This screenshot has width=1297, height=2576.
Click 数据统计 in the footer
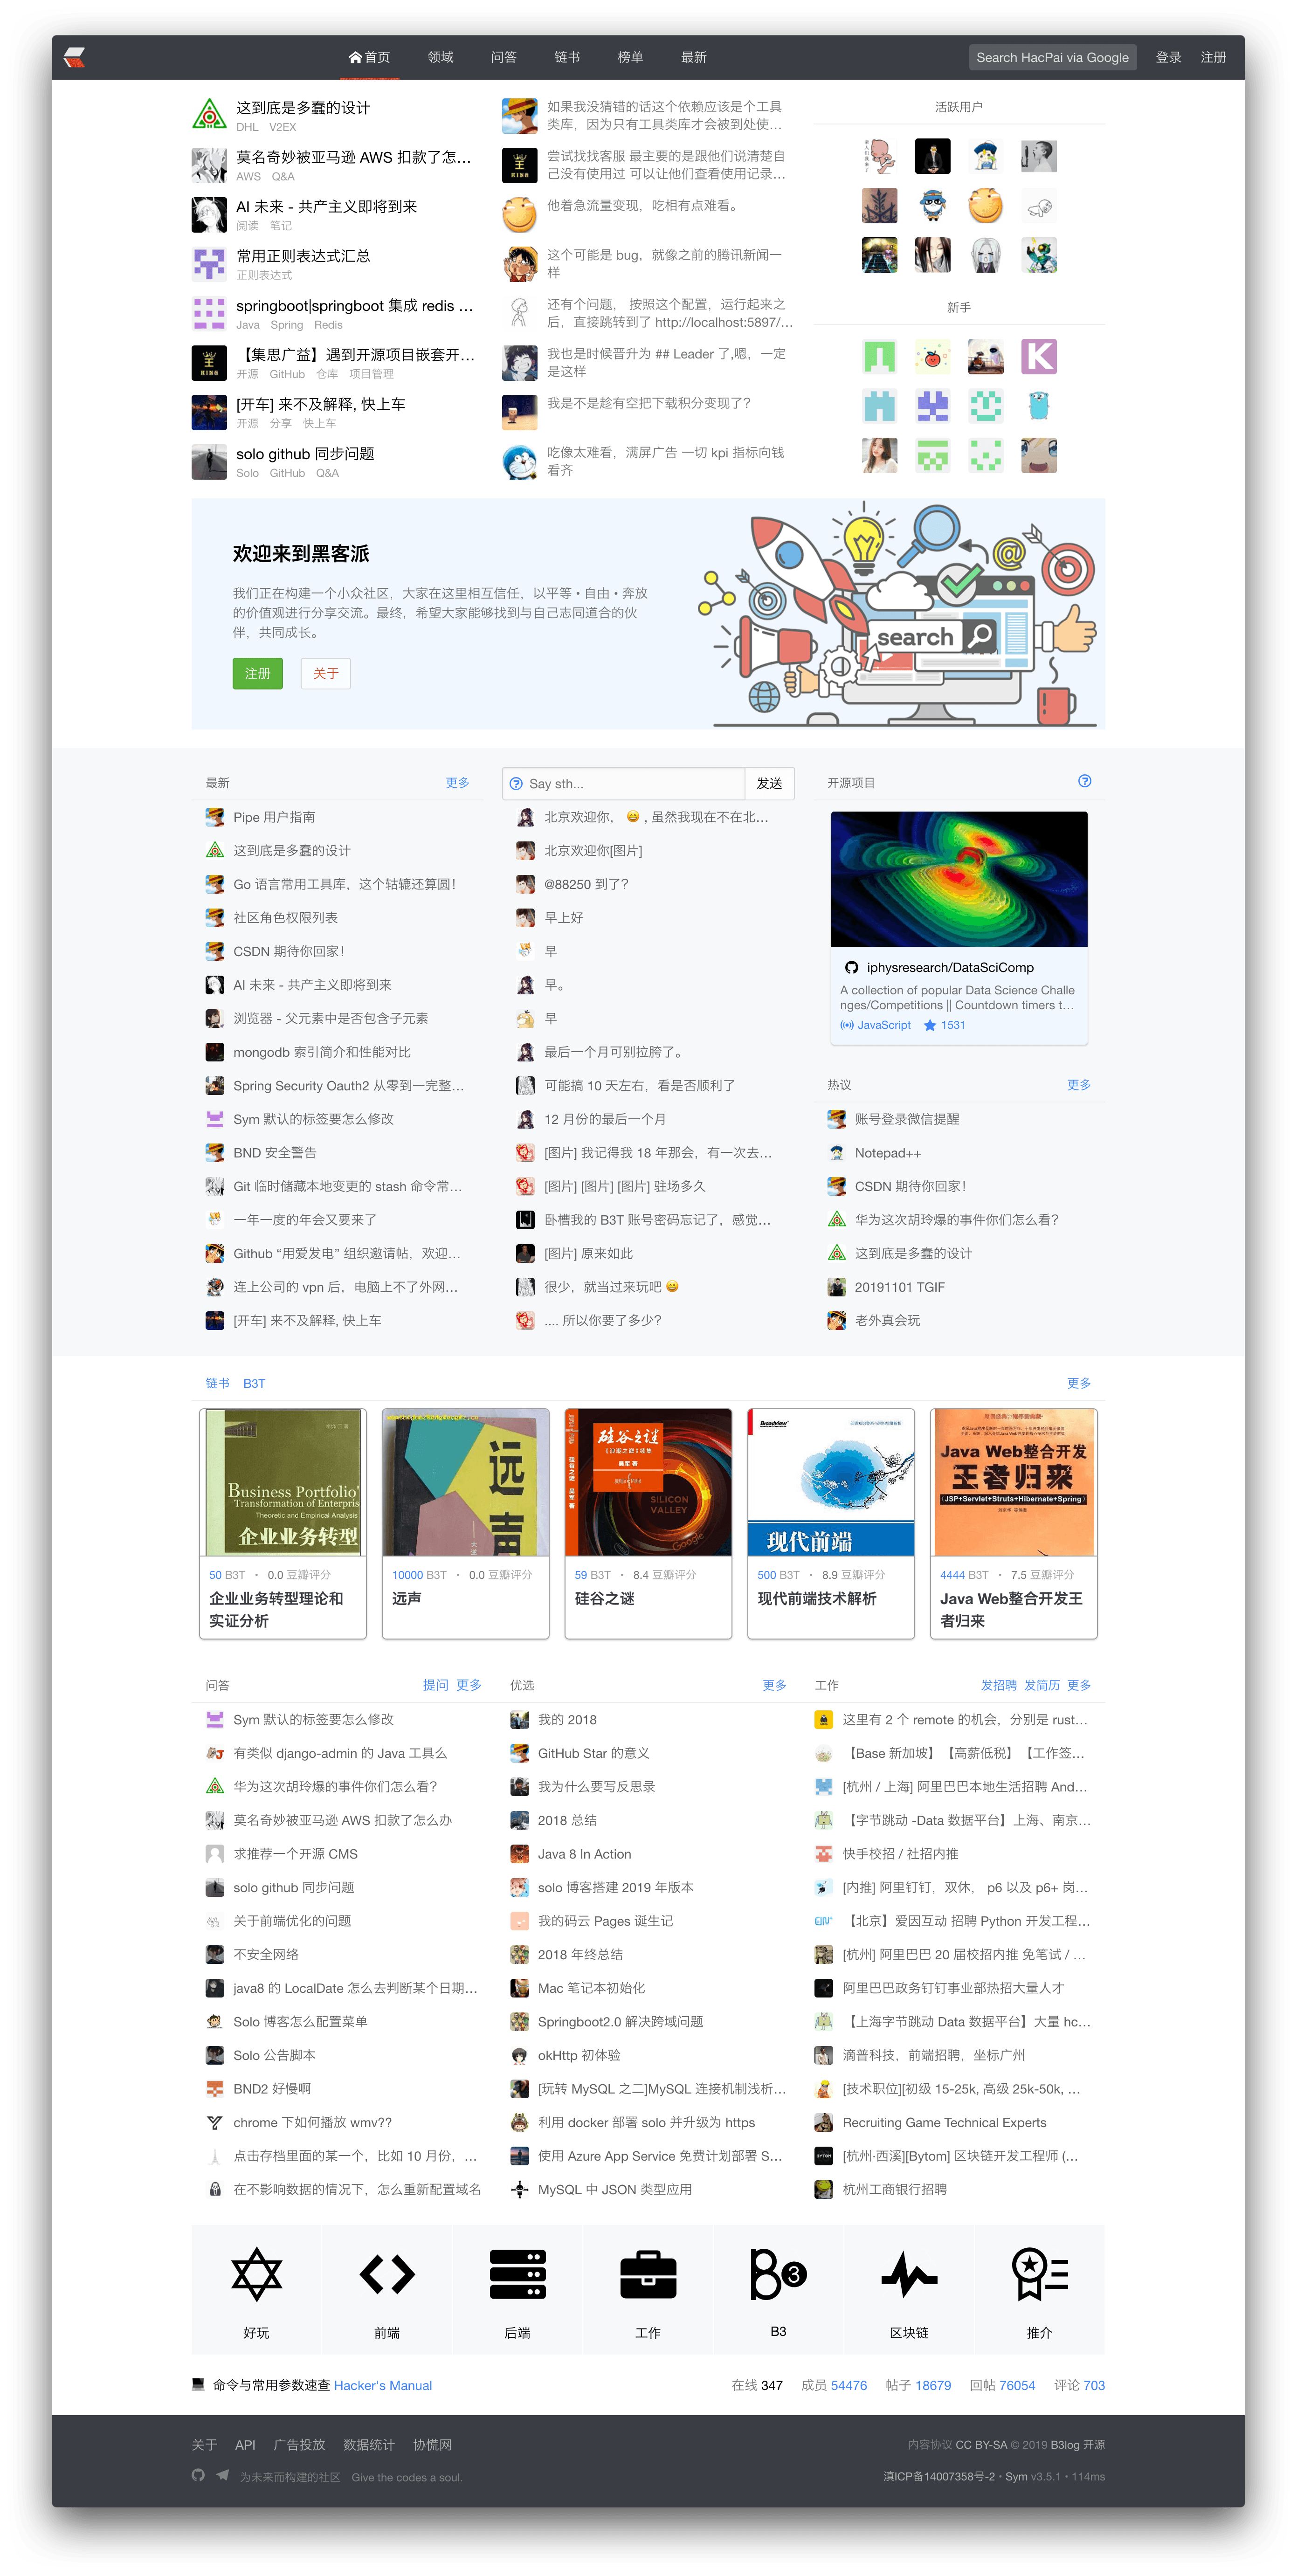[x=369, y=2444]
